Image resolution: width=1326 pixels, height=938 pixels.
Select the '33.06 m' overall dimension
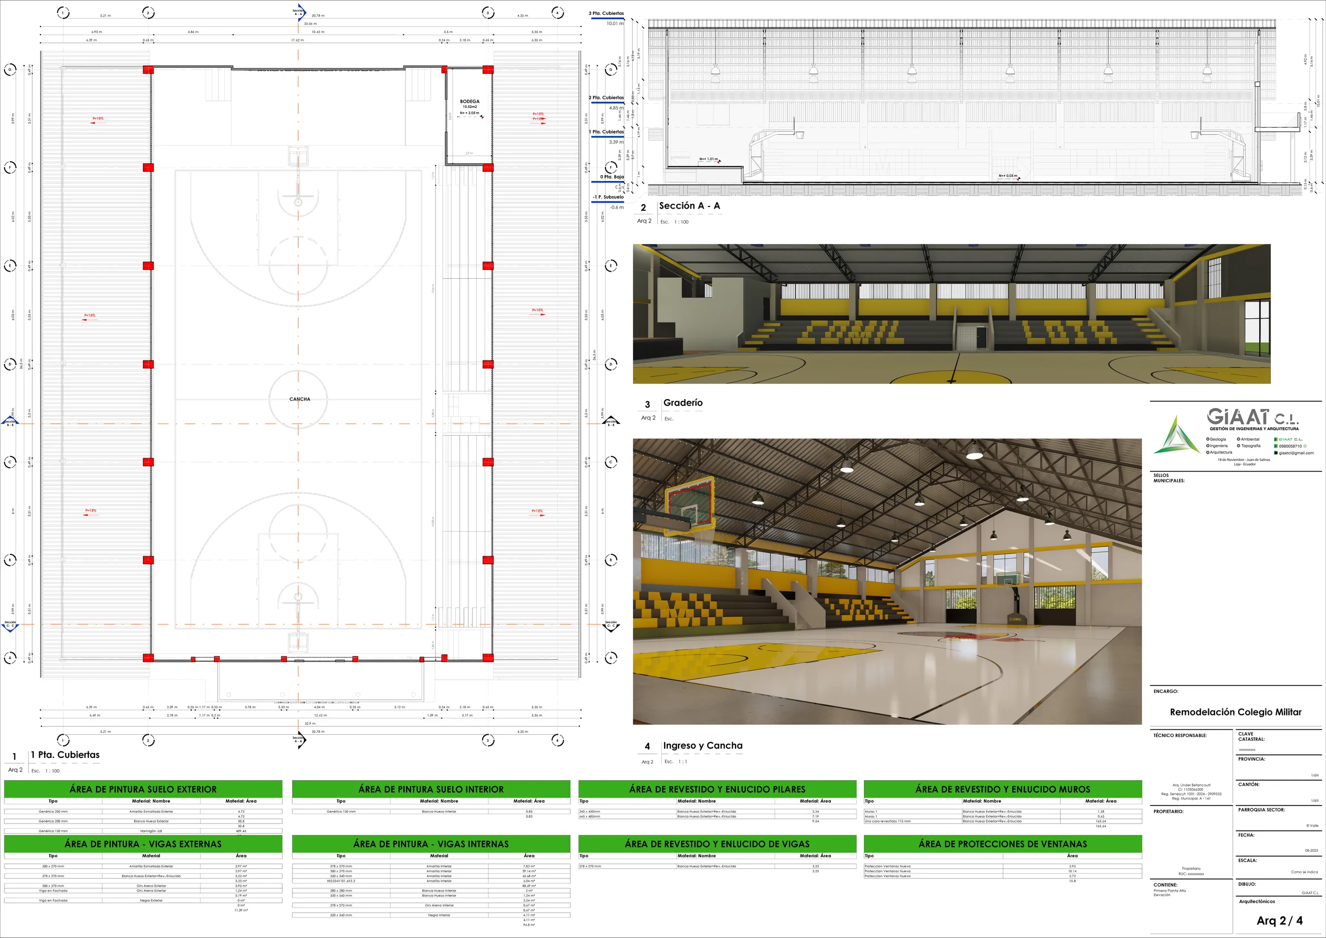point(311,24)
